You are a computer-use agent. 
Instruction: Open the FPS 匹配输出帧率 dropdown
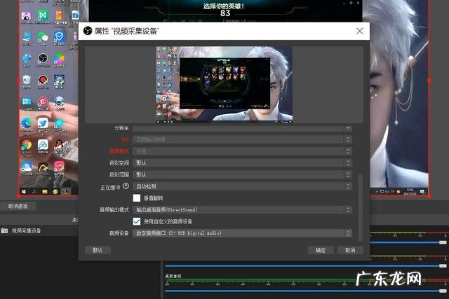(x=242, y=139)
